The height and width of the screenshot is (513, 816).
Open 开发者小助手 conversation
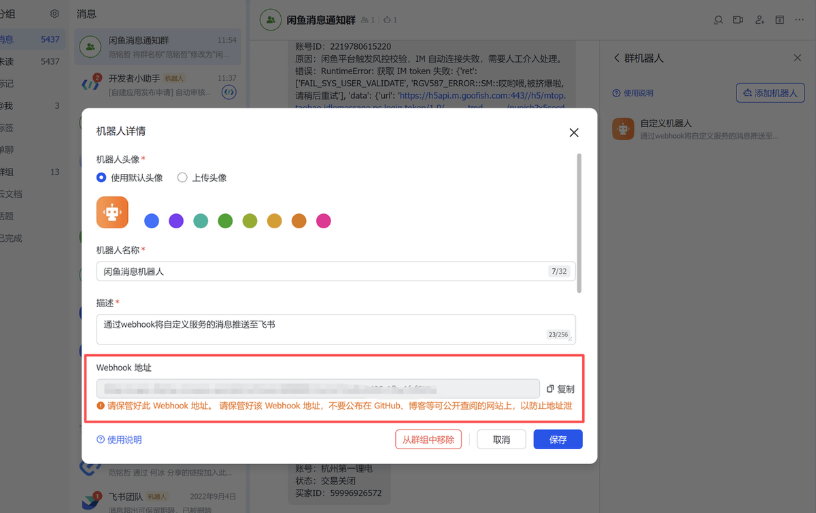pos(158,85)
